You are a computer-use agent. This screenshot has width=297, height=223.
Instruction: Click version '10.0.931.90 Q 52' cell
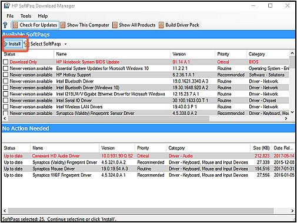[x=117, y=156]
